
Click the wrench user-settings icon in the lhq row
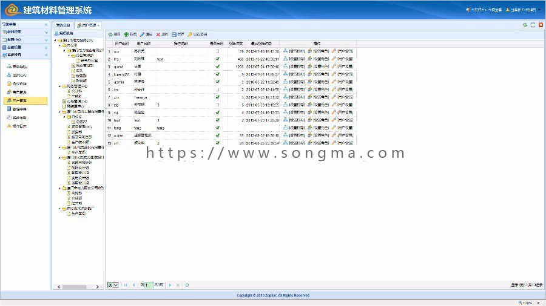point(334,59)
